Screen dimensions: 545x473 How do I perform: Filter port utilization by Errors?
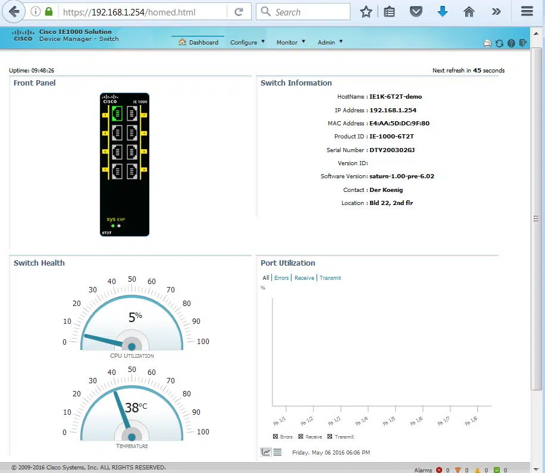(x=281, y=278)
